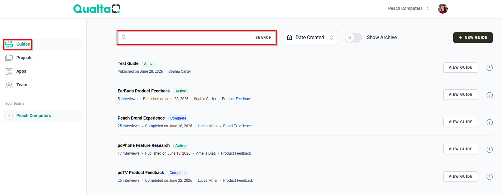Open the user avatar menu

[x=442, y=9]
